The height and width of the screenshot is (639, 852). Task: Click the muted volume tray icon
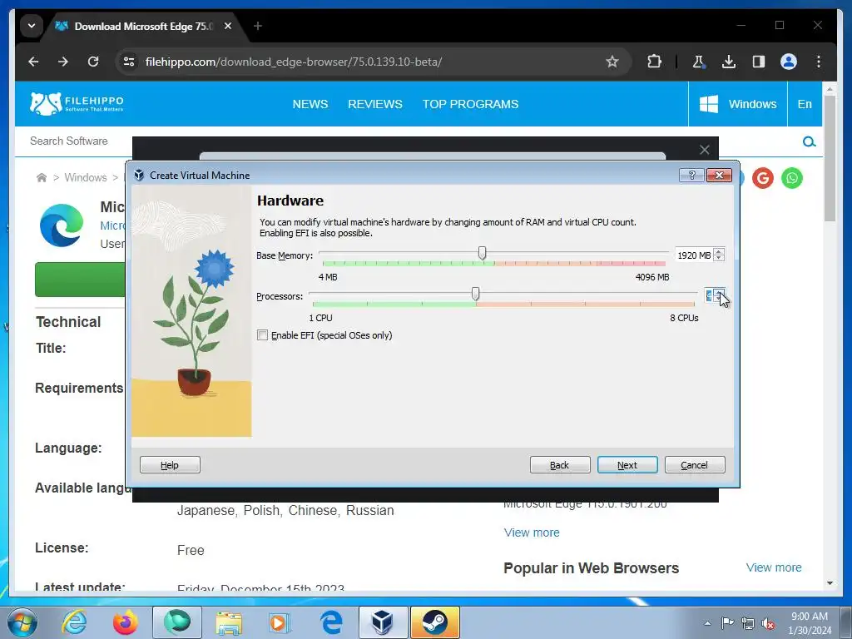click(x=768, y=623)
